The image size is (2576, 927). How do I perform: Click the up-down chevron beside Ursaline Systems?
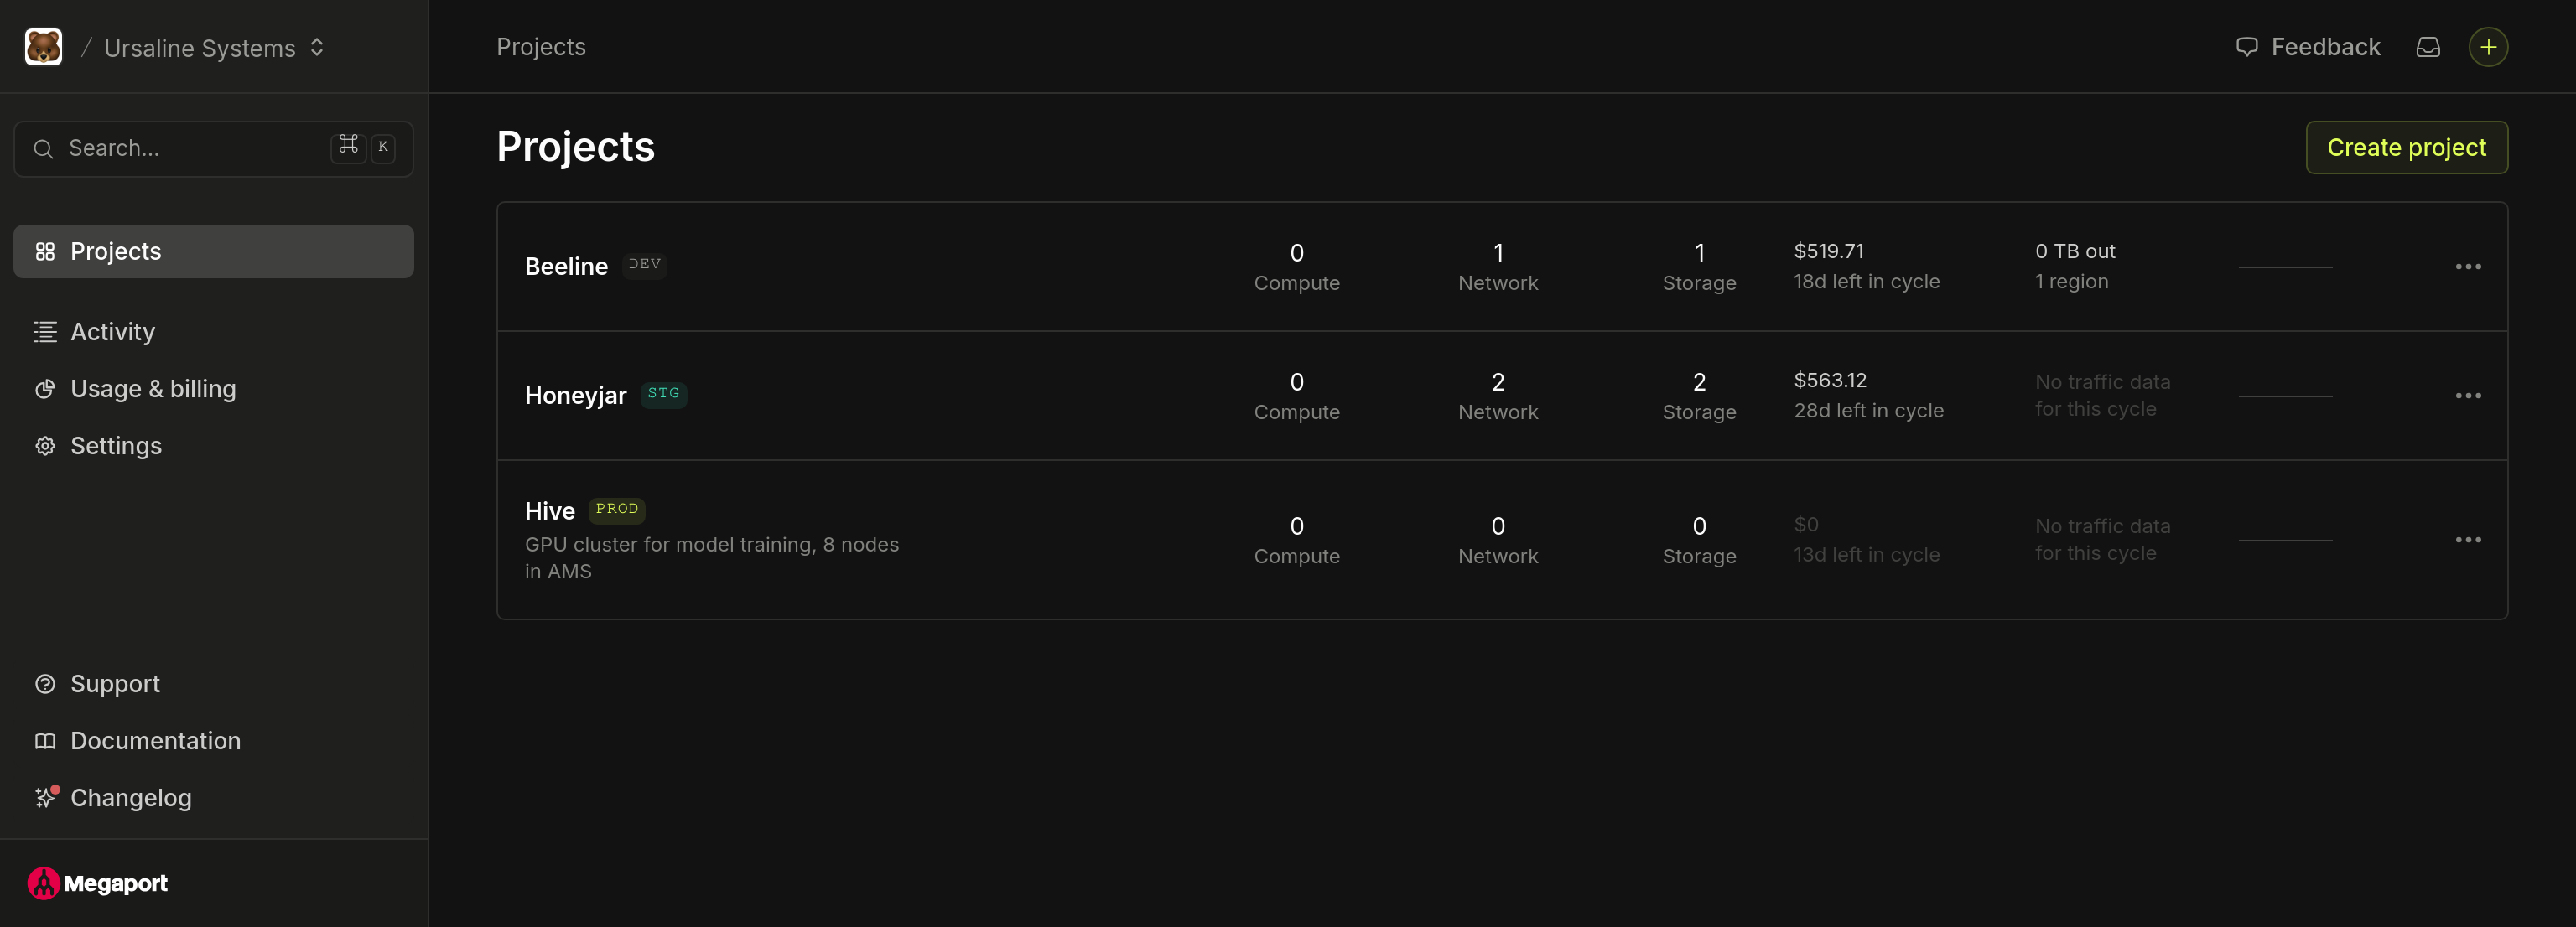coord(317,47)
